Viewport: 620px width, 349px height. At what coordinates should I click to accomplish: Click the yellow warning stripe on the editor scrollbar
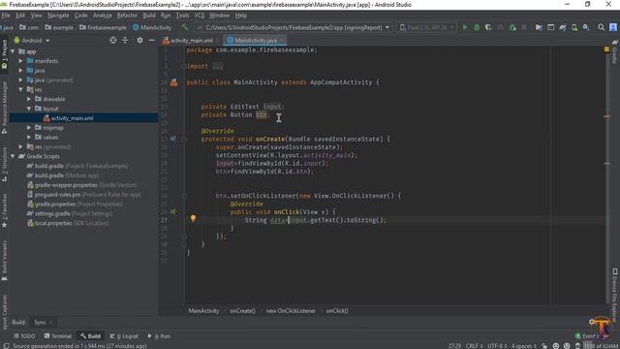pyautogui.click(x=607, y=116)
